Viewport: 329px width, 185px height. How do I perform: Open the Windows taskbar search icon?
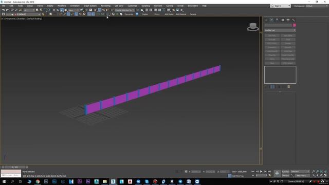point(12,181)
